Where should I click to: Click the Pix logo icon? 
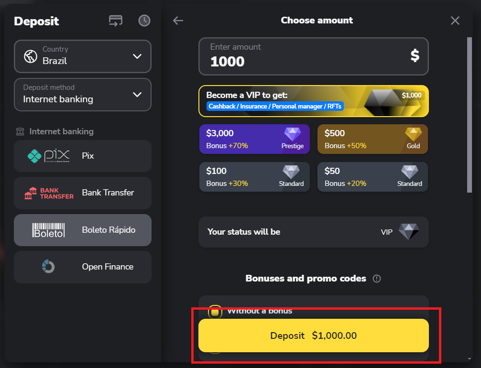pos(48,156)
